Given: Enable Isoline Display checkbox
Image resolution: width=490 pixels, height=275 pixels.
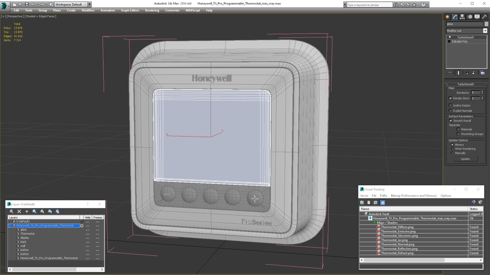Looking at the screenshot, I should pyautogui.click(x=450, y=105).
